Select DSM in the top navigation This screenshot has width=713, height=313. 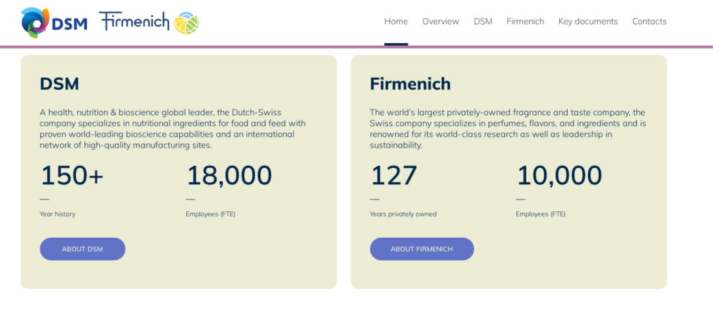tap(483, 21)
